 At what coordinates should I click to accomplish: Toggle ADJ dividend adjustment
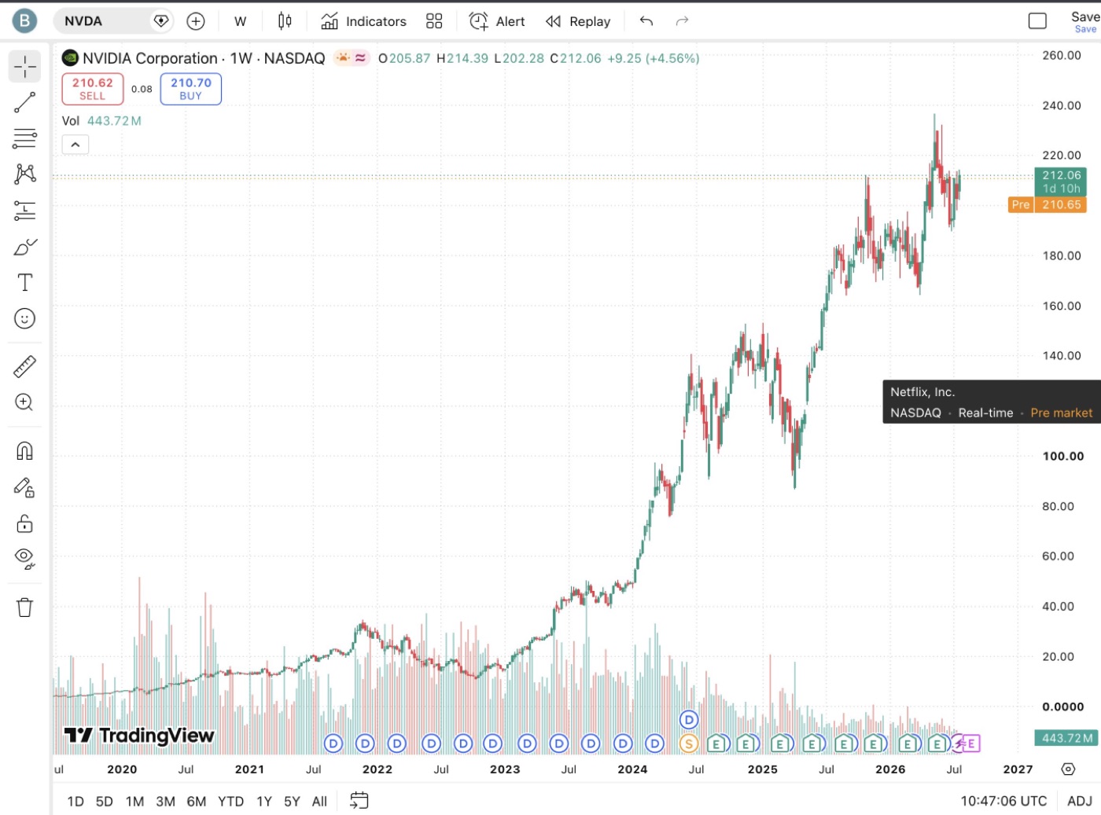[1080, 802]
